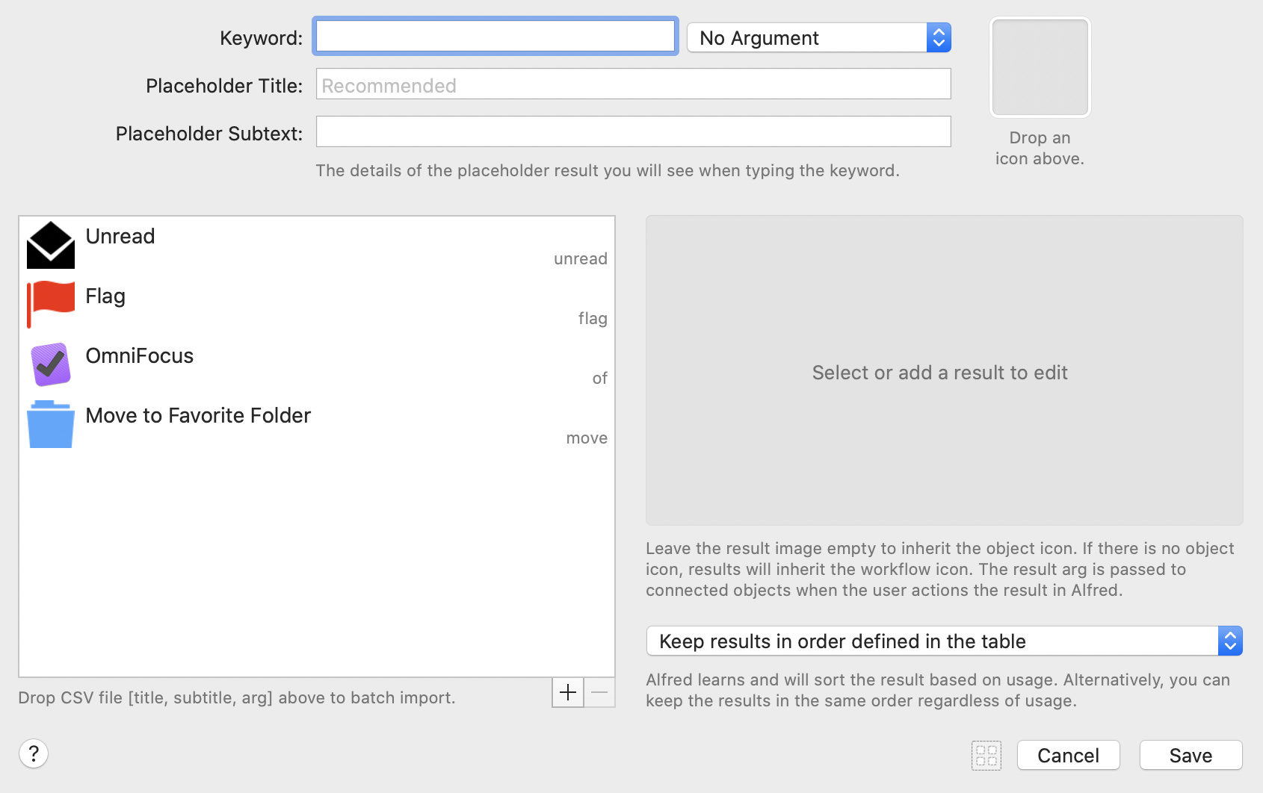Click the blue folder icon
Image resolution: width=1263 pixels, height=793 pixels.
click(x=51, y=424)
